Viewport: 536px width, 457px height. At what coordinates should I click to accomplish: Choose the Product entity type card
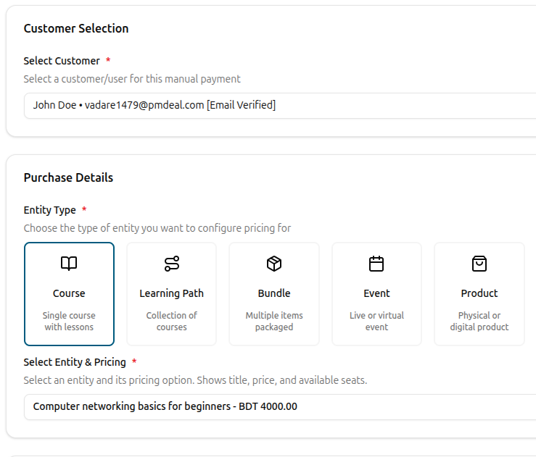click(x=479, y=294)
